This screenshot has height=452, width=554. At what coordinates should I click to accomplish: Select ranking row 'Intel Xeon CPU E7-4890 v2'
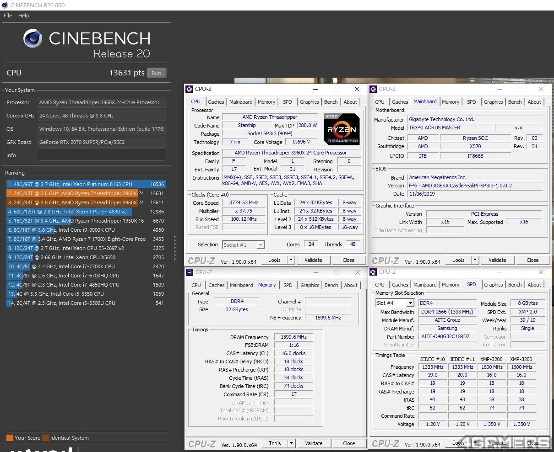point(86,212)
